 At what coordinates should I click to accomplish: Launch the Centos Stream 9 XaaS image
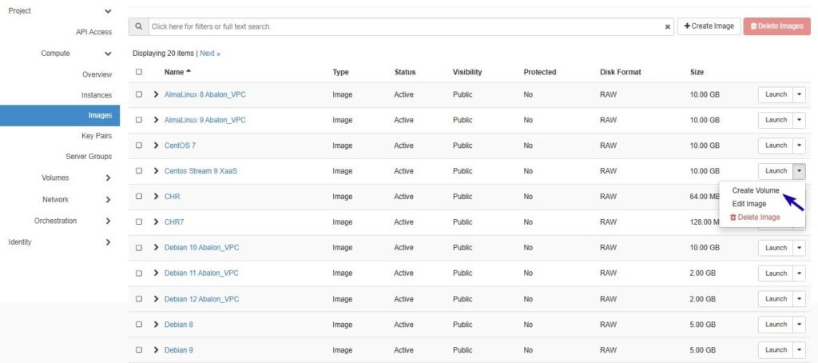[x=776, y=171]
